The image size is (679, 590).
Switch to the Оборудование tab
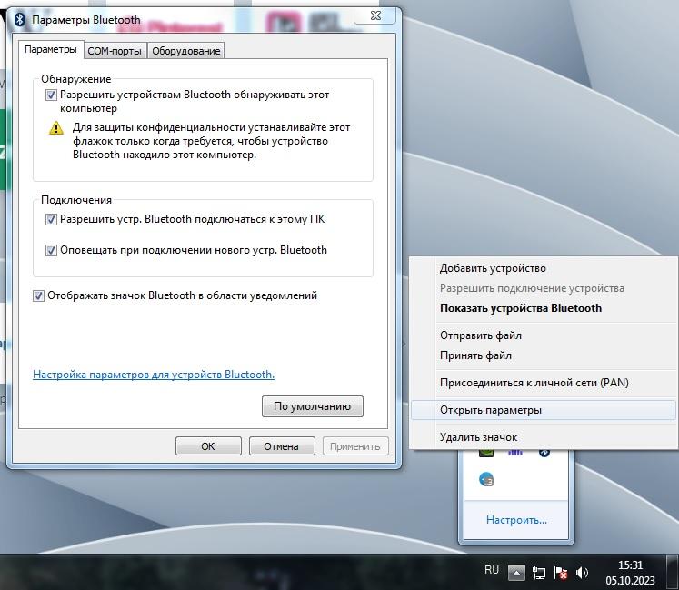(x=185, y=51)
